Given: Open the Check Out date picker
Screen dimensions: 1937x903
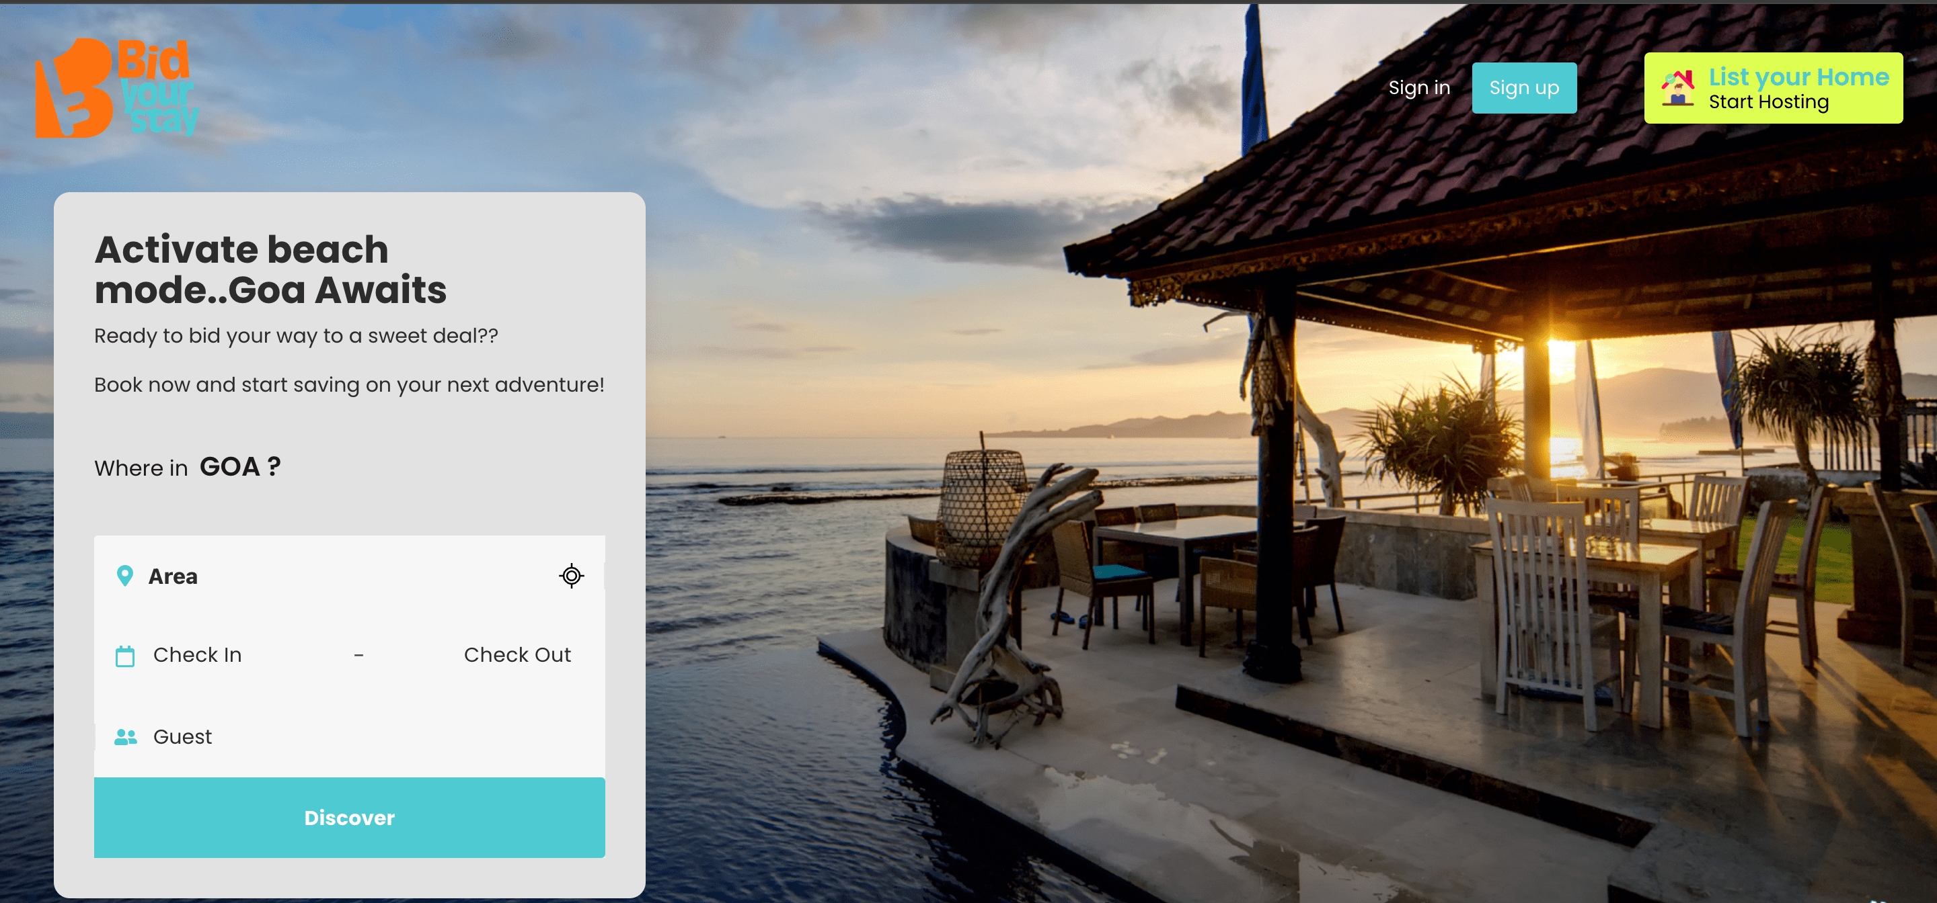Looking at the screenshot, I should coord(517,655).
